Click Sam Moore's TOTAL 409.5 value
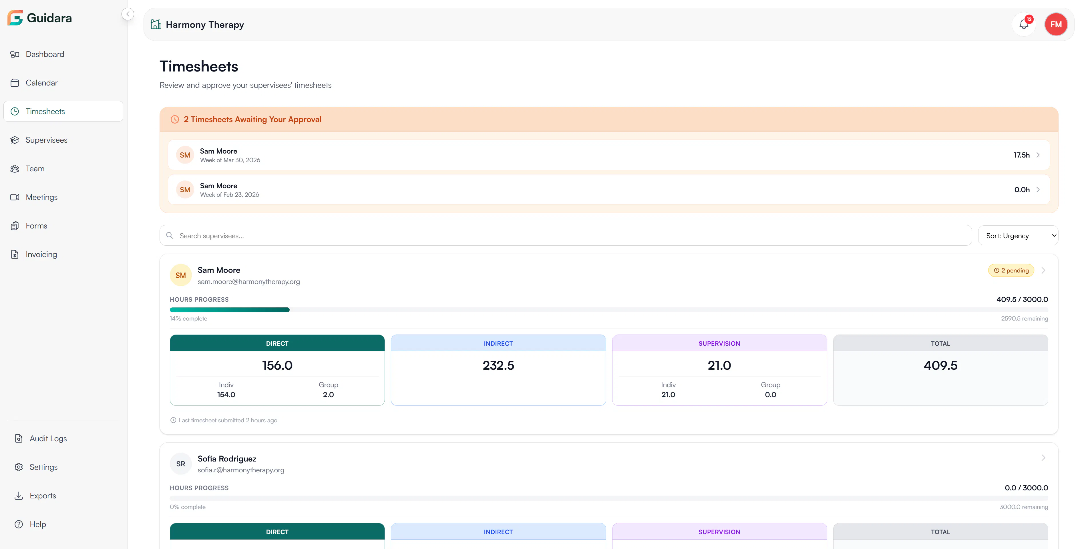Viewport: 1090px width, 549px height. point(940,365)
